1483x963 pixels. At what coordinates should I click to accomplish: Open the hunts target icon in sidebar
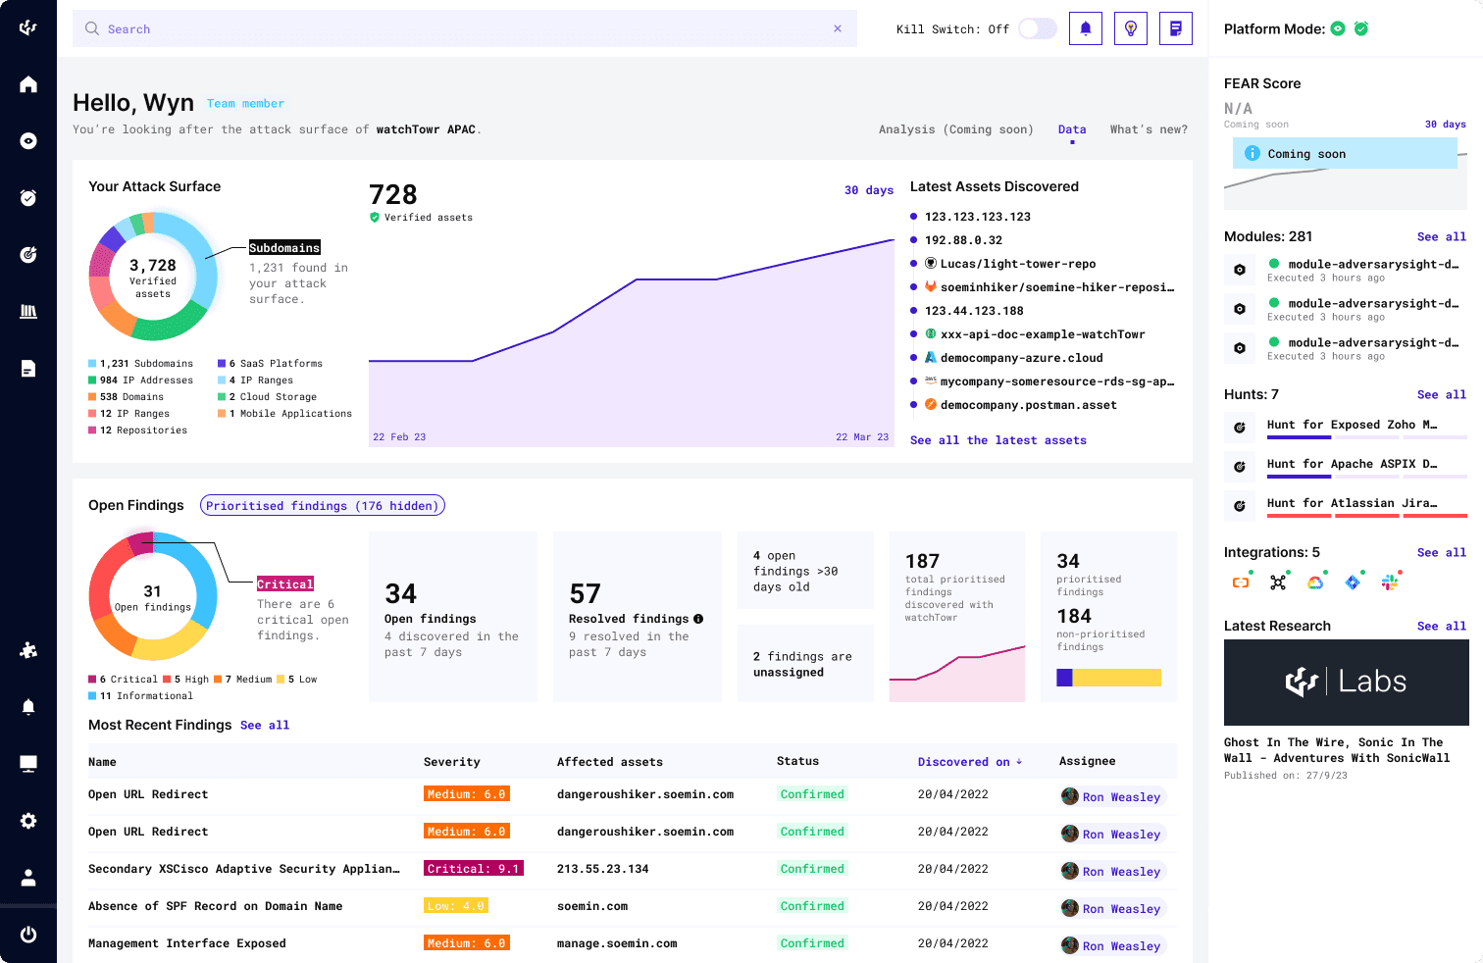(28, 255)
